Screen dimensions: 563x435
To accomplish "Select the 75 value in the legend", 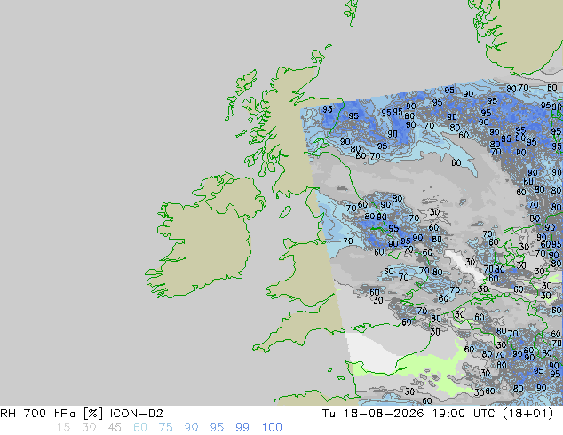I will (x=165, y=428).
